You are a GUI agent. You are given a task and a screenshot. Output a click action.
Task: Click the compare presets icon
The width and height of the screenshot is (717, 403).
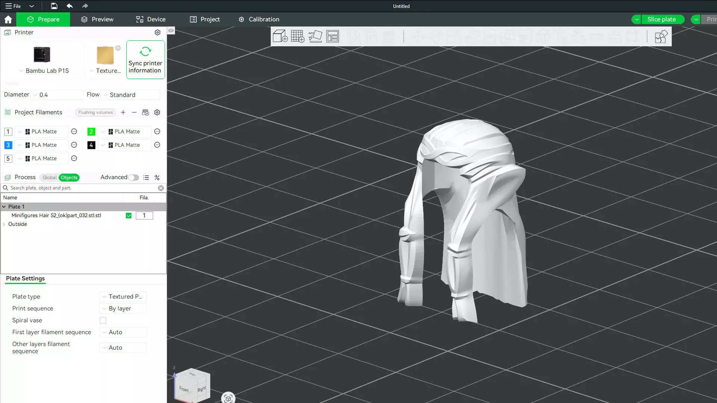(x=157, y=178)
